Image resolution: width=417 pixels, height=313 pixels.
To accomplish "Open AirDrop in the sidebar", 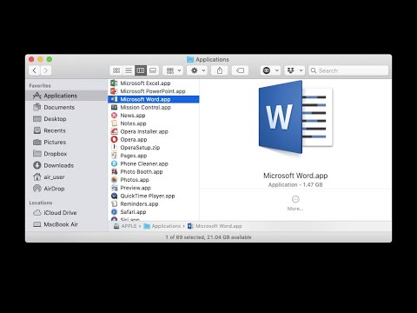I will (x=66, y=189).
